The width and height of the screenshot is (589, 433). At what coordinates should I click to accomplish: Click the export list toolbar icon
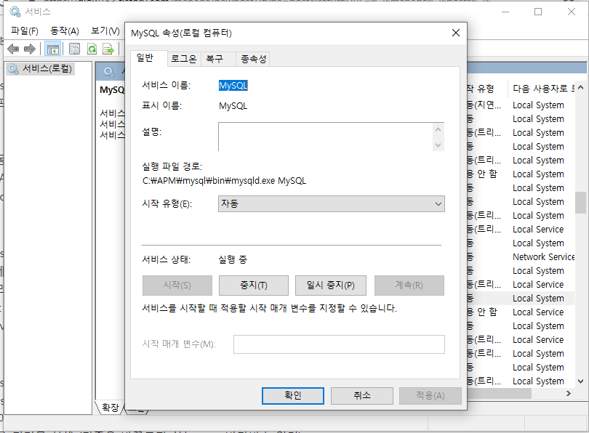coord(108,49)
